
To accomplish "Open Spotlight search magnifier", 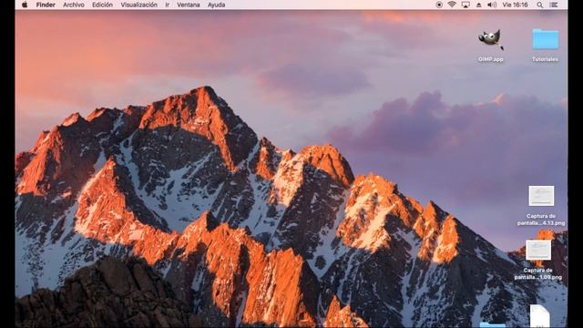I will click(x=540, y=5).
